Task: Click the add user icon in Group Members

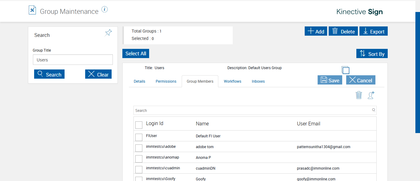Action: pos(371,95)
